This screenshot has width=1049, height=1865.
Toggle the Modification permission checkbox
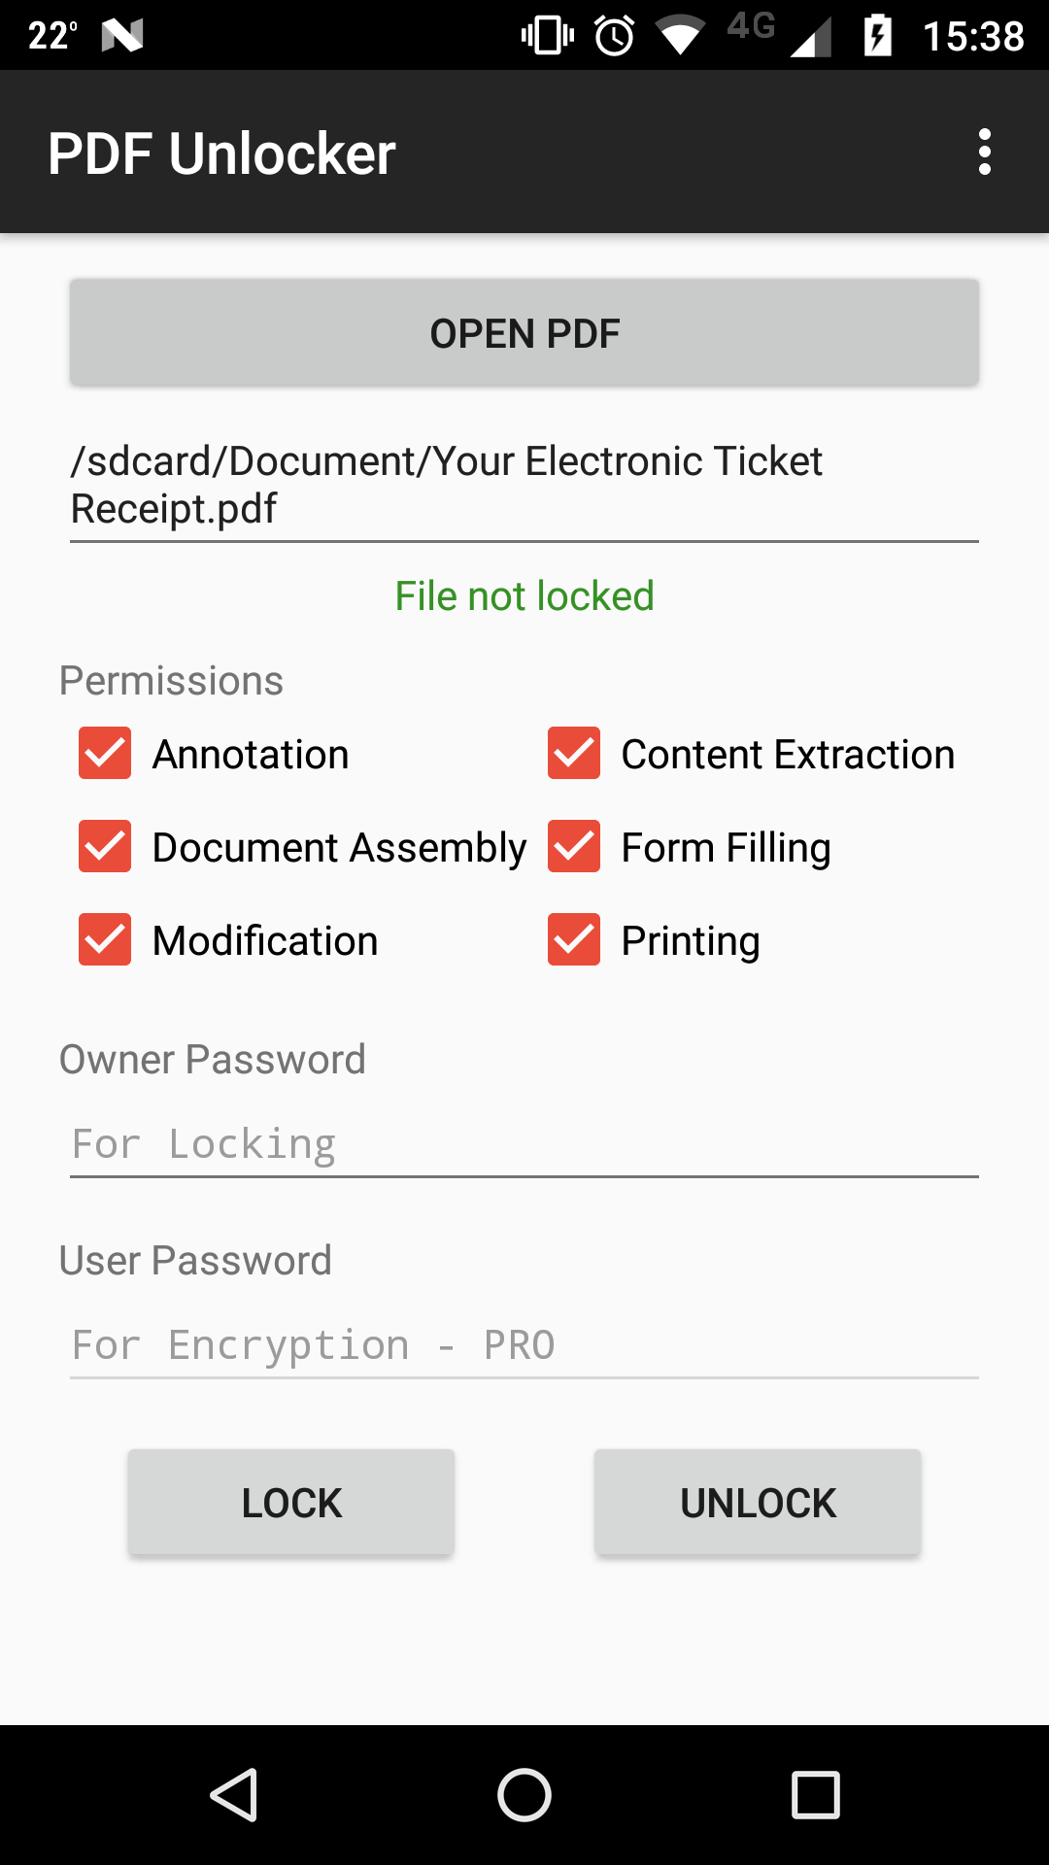(x=105, y=939)
